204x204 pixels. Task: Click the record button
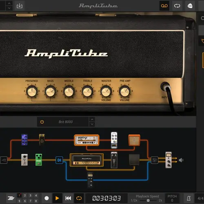coord(47,198)
